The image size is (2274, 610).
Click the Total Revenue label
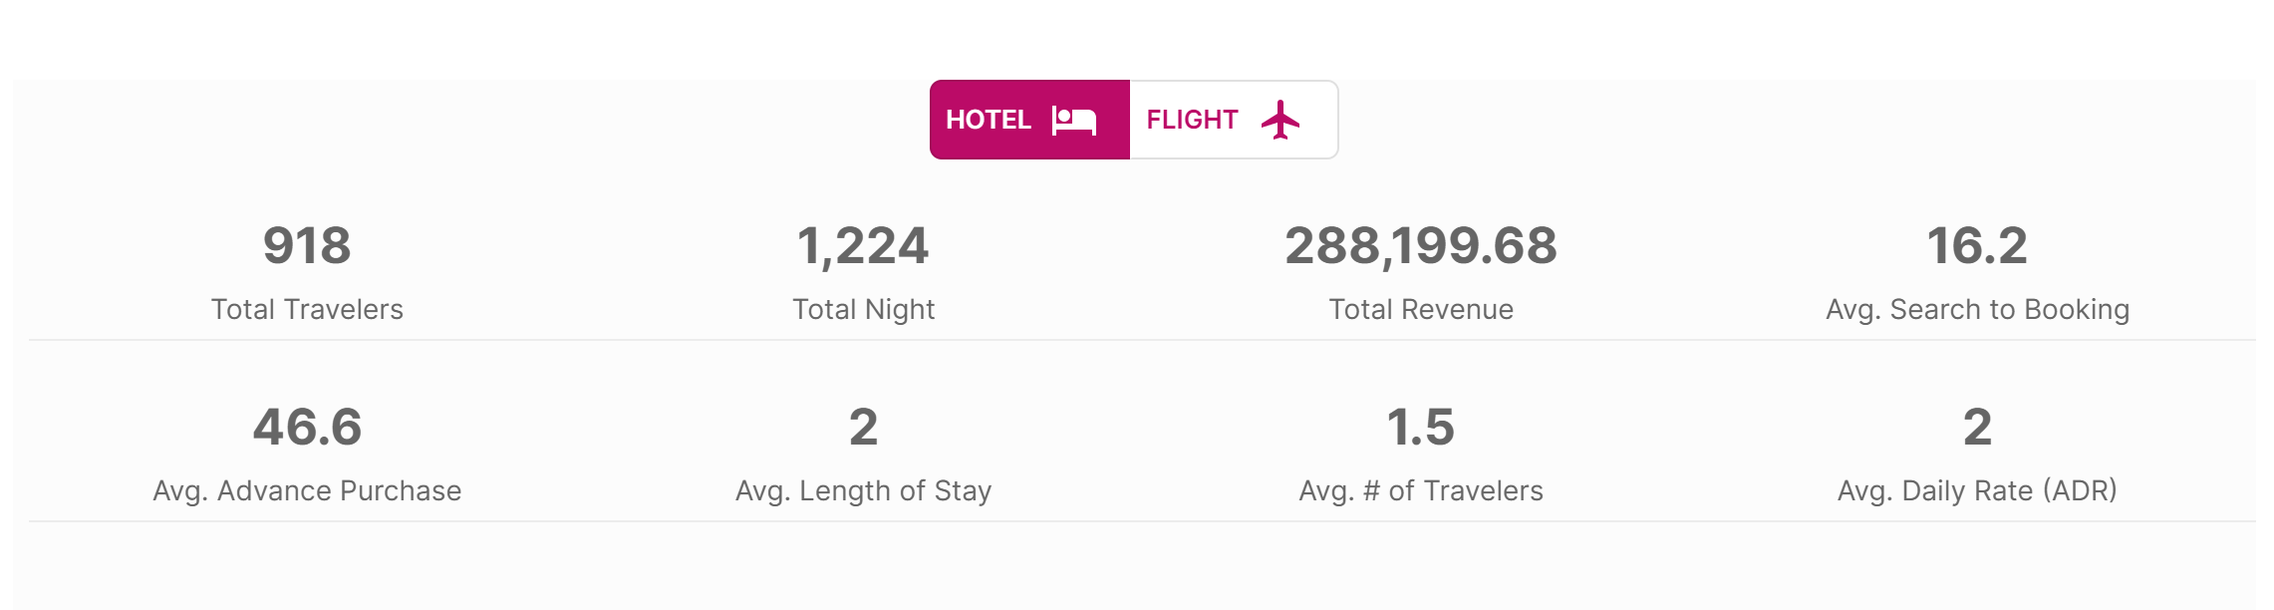[x=1421, y=309]
